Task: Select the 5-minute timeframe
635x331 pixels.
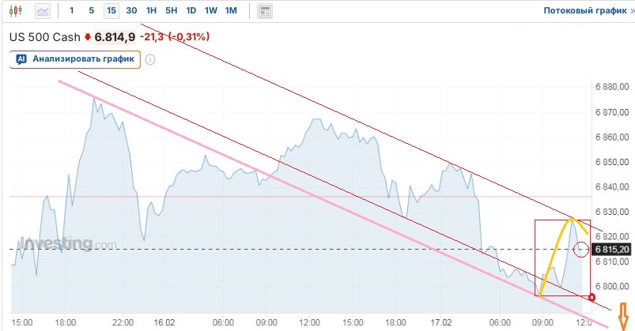Action: [x=92, y=11]
